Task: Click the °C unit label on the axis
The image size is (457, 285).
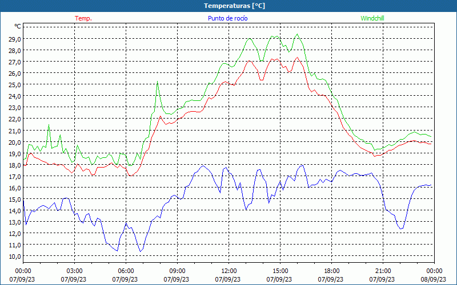Action: pos(18,26)
